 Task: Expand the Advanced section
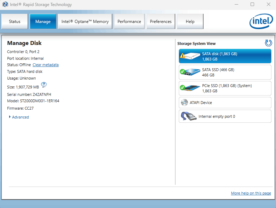[19, 117]
